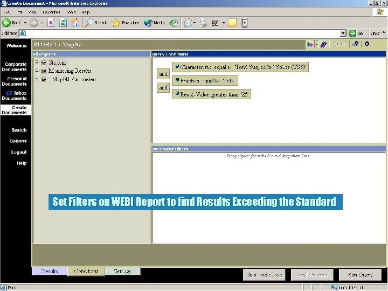Open the Inbox Documents sidebar link
The width and height of the screenshot is (388, 291).
(x=14, y=96)
